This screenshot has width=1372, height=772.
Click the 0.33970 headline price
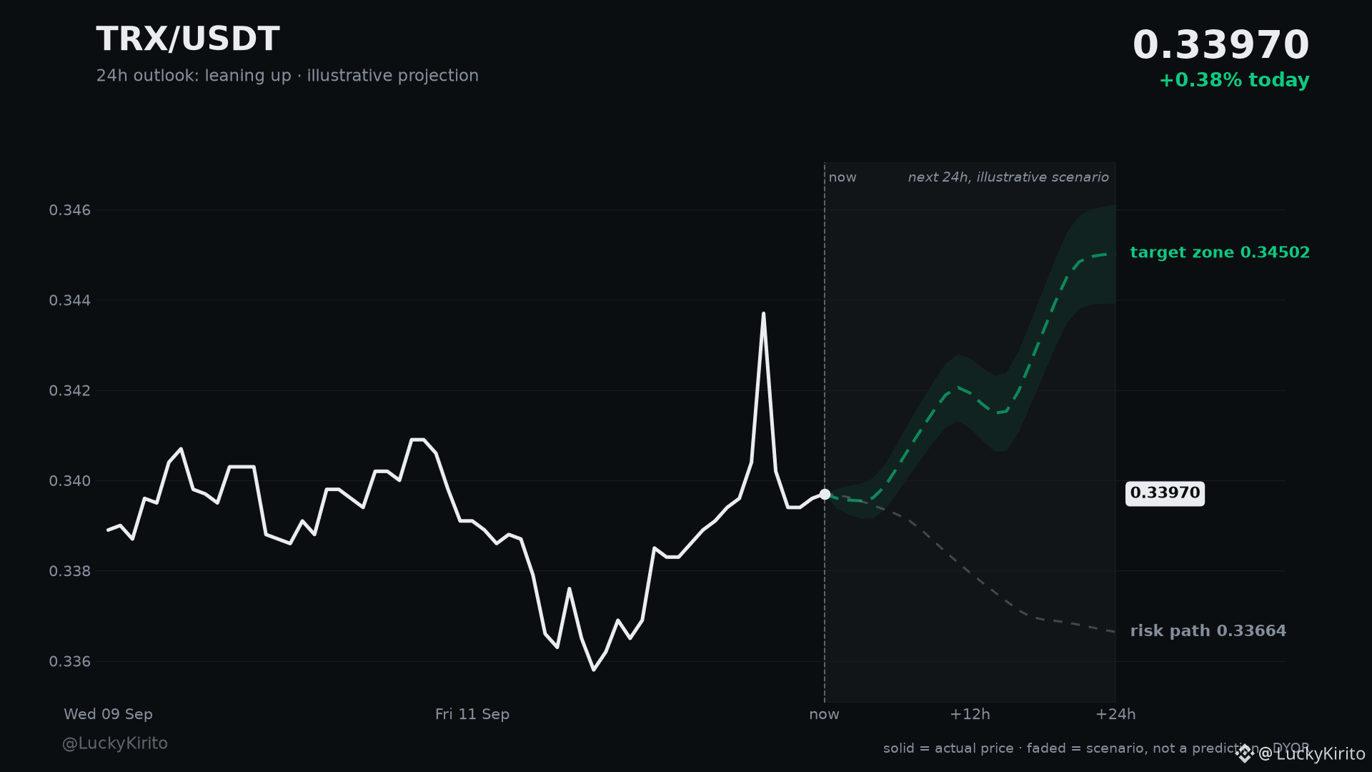(x=1221, y=45)
